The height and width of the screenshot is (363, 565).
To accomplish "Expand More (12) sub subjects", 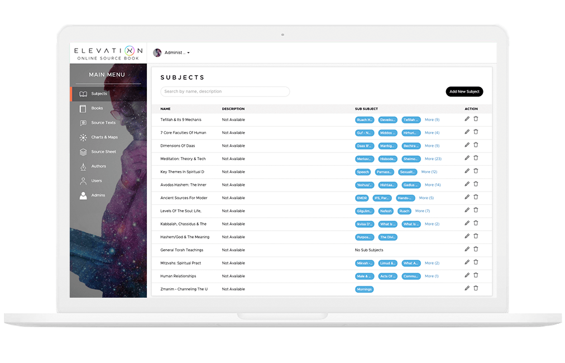I will point(429,172).
